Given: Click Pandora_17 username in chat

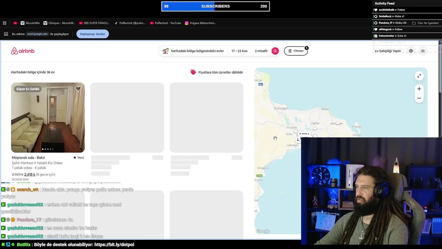Looking at the screenshot, I should click(x=29, y=220).
